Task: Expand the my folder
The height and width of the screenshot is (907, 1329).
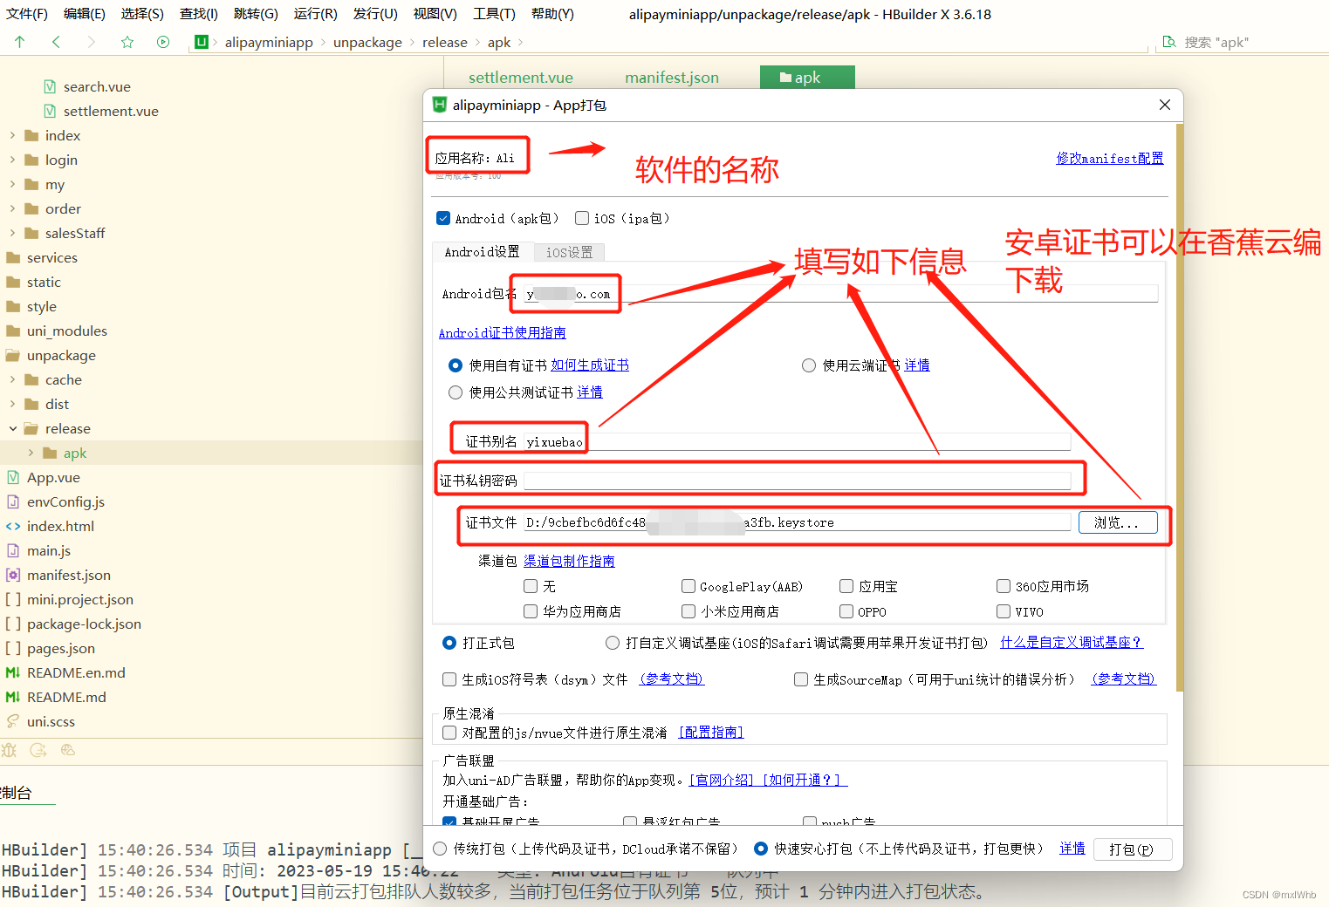Action: pos(12,184)
